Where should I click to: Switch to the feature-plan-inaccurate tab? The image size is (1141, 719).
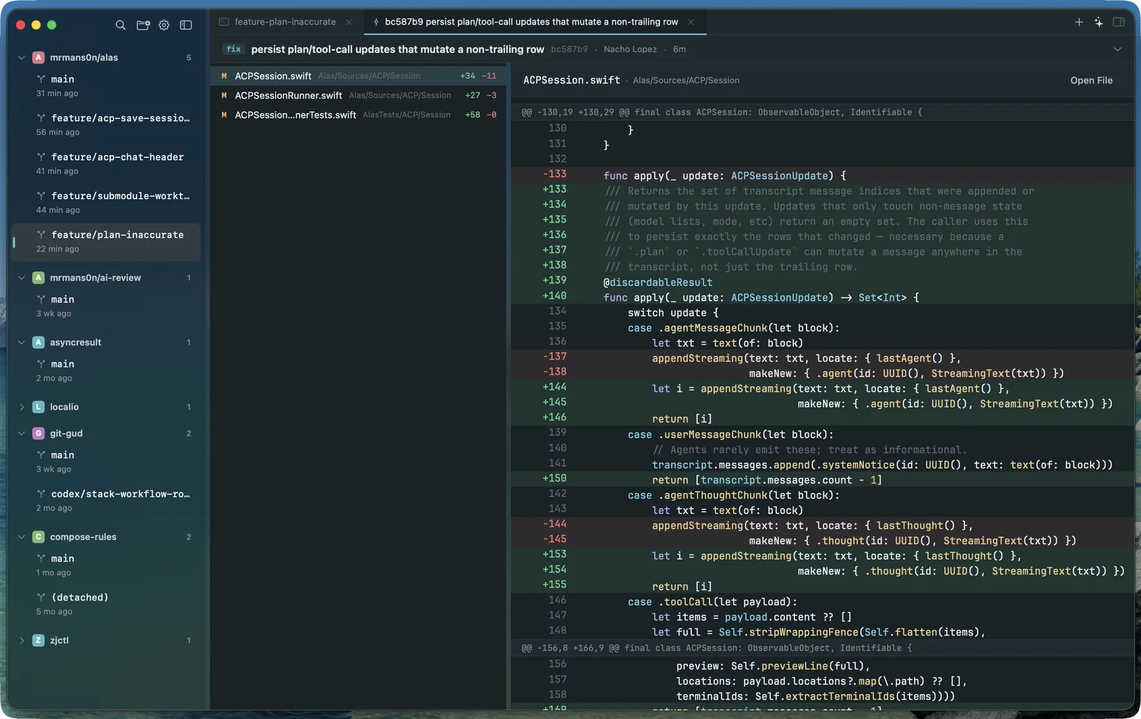(285, 22)
